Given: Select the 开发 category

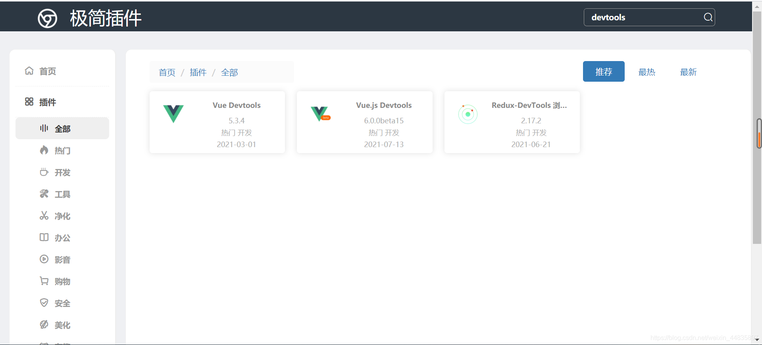Looking at the screenshot, I should pyautogui.click(x=62, y=172).
